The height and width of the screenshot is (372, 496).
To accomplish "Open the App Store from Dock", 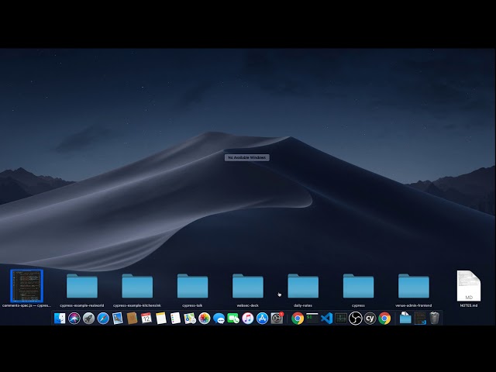I will [x=262, y=318].
